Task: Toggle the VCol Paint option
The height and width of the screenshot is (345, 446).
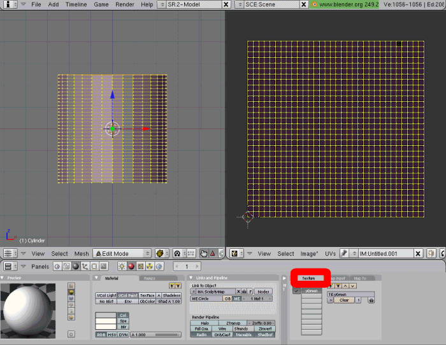Action: coord(127,295)
